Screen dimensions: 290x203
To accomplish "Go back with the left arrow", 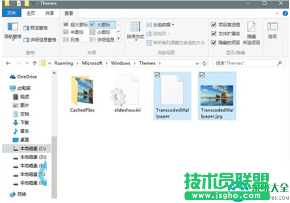I will [x=8, y=64].
